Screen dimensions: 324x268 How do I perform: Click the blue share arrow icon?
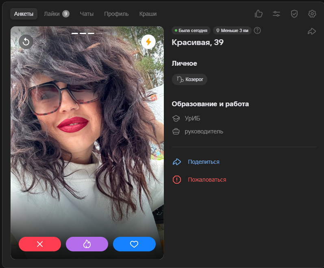[177, 162]
